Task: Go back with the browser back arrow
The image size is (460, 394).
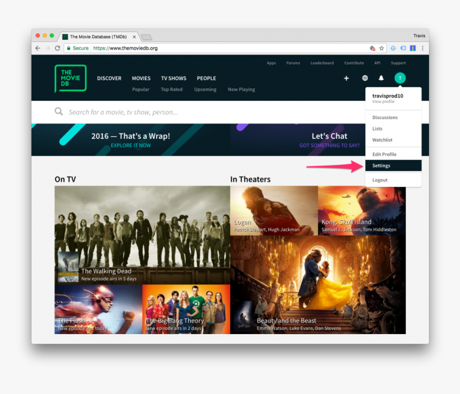Action: pyautogui.click(x=38, y=48)
